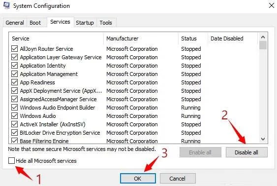
Task: Sort list by Service column header
Action: pyautogui.click(x=56, y=38)
